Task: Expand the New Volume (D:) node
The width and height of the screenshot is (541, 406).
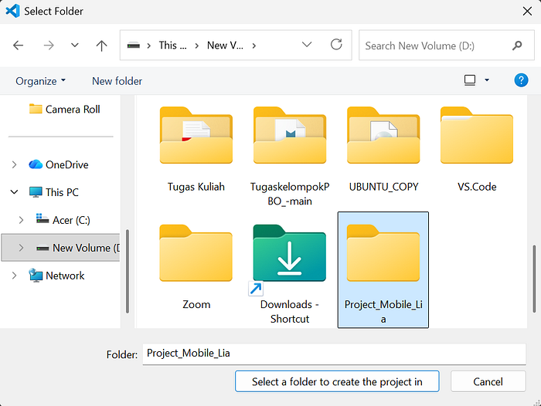Action: (21, 248)
